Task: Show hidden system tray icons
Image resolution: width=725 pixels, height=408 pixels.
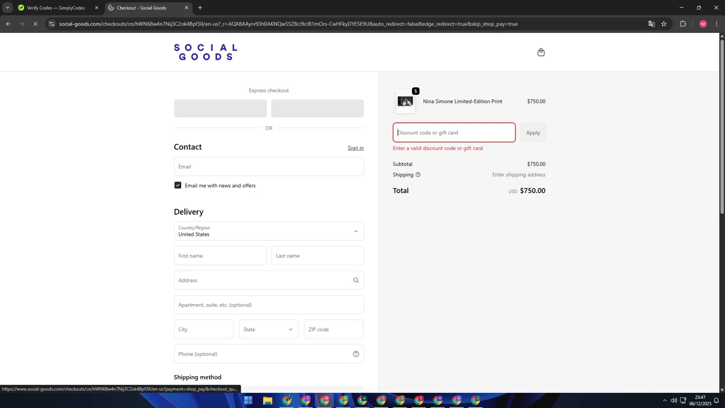Action: pyautogui.click(x=665, y=400)
